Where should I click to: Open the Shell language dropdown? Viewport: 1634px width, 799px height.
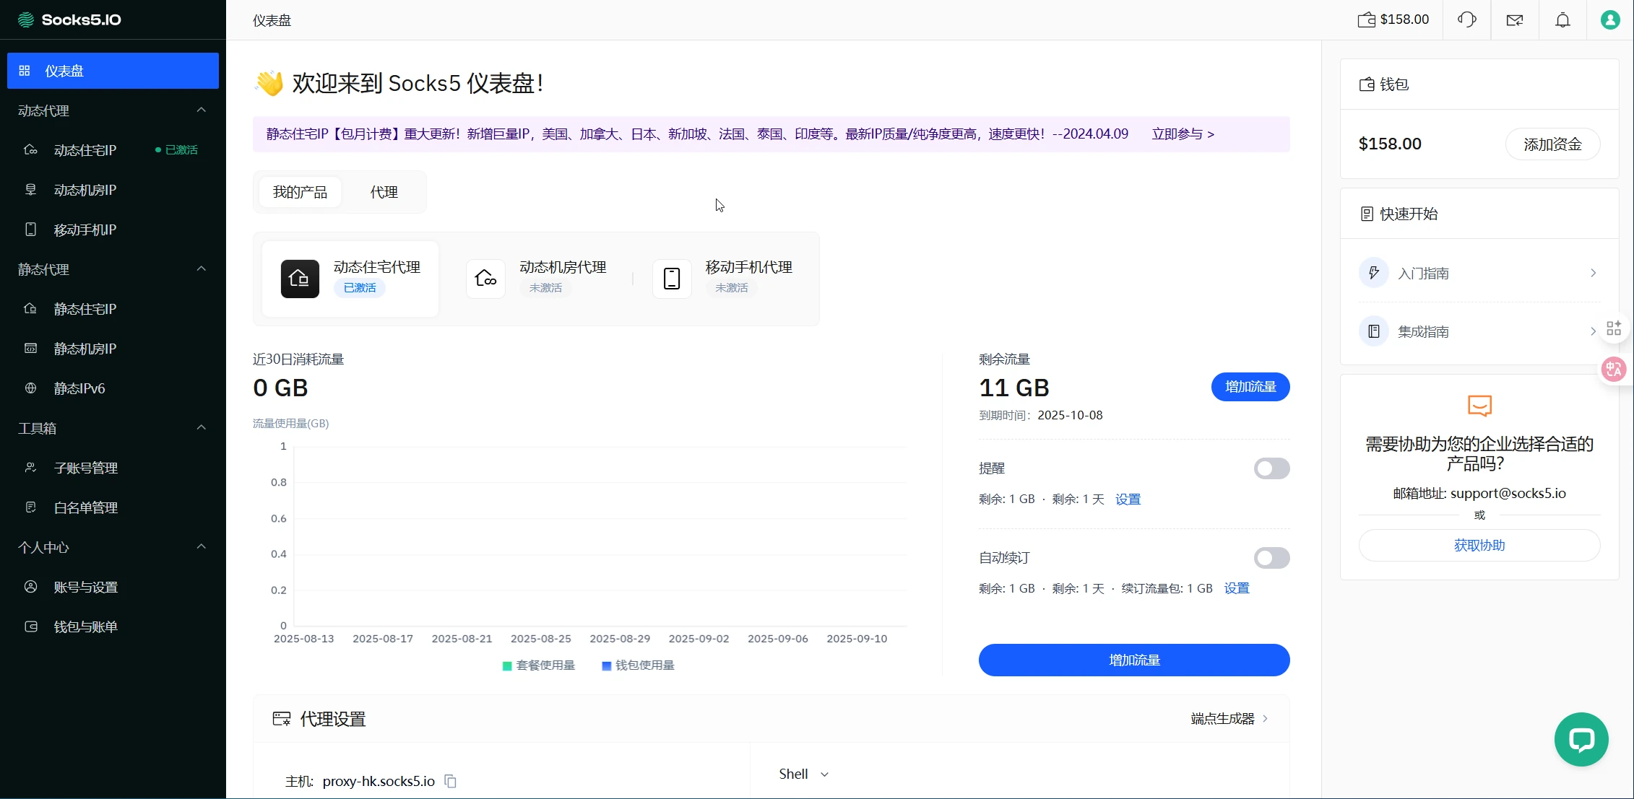pos(803,774)
